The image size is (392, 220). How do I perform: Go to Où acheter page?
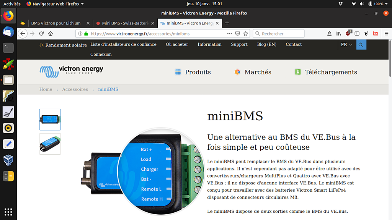pyautogui.click(x=177, y=44)
